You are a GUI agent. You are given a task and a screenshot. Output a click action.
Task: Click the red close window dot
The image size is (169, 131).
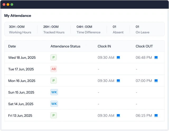(x=4, y=4)
